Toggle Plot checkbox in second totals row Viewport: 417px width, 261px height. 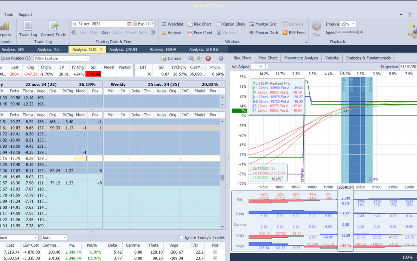click(x=215, y=258)
